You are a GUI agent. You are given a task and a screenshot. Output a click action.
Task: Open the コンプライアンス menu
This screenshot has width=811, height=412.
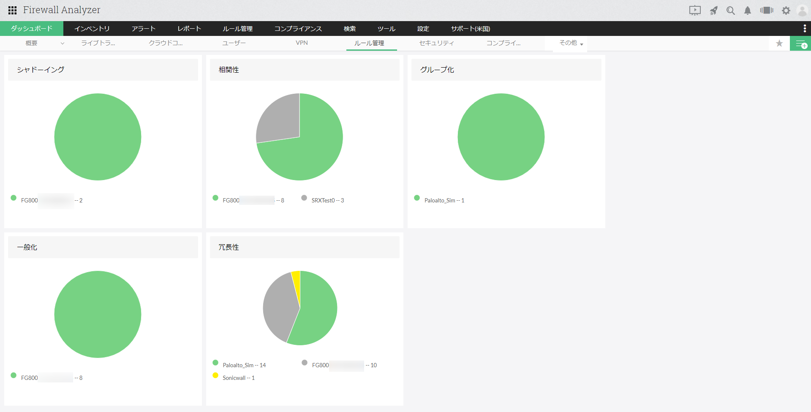coord(298,29)
